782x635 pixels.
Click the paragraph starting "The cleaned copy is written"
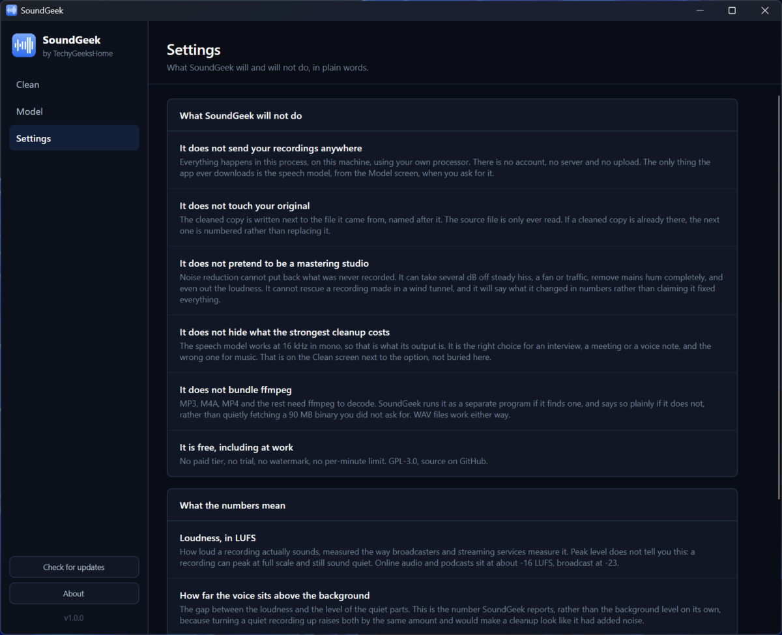(x=450, y=225)
